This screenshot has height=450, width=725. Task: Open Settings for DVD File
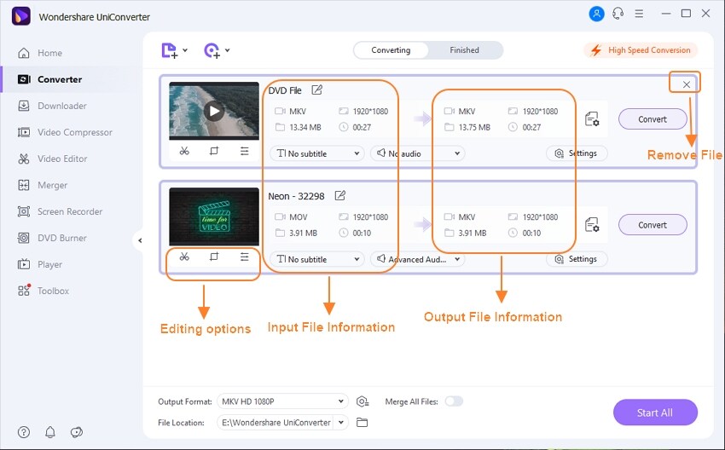[x=577, y=153]
